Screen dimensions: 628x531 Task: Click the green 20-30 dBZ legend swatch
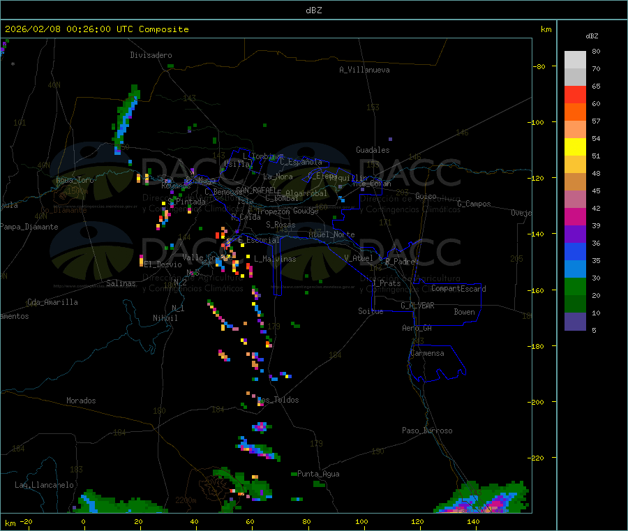click(575, 286)
